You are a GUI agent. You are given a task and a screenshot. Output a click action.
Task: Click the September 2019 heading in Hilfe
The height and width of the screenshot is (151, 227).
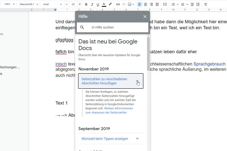(x=94, y=129)
